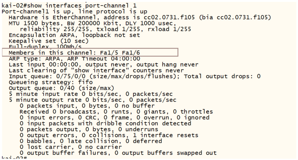Click the '1 interface resets' text
This screenshot has height=160, width=298.
(166, 135)
